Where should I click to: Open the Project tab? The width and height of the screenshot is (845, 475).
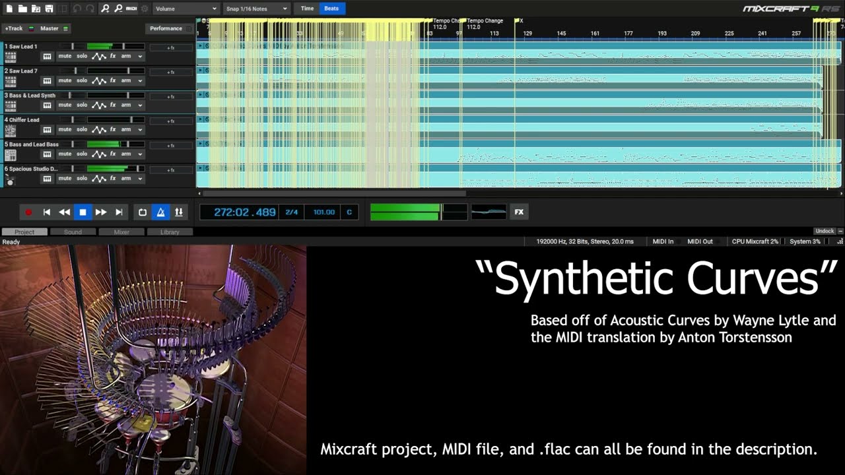coord(24,232)
